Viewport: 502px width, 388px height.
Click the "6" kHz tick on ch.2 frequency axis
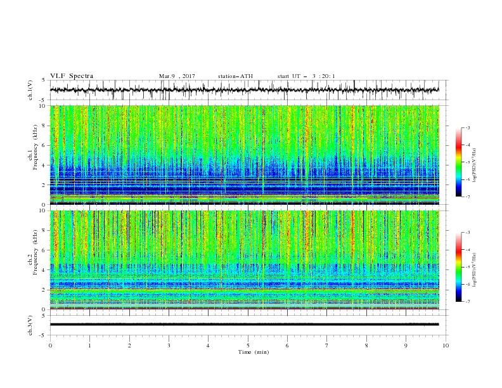click(x=44, y=250)
